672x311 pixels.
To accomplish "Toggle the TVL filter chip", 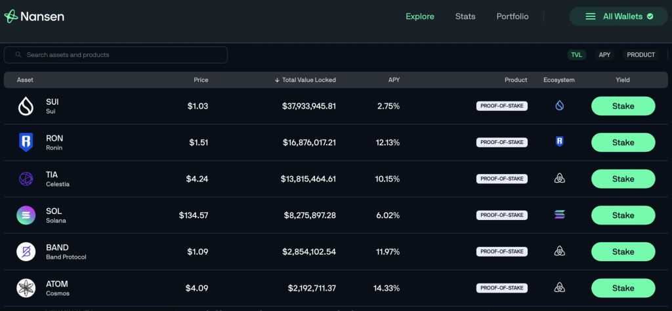I will [576, 55].
